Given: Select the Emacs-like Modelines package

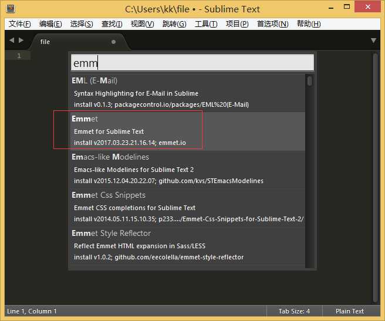Looking at the screenshot, I should coord(188,169).
